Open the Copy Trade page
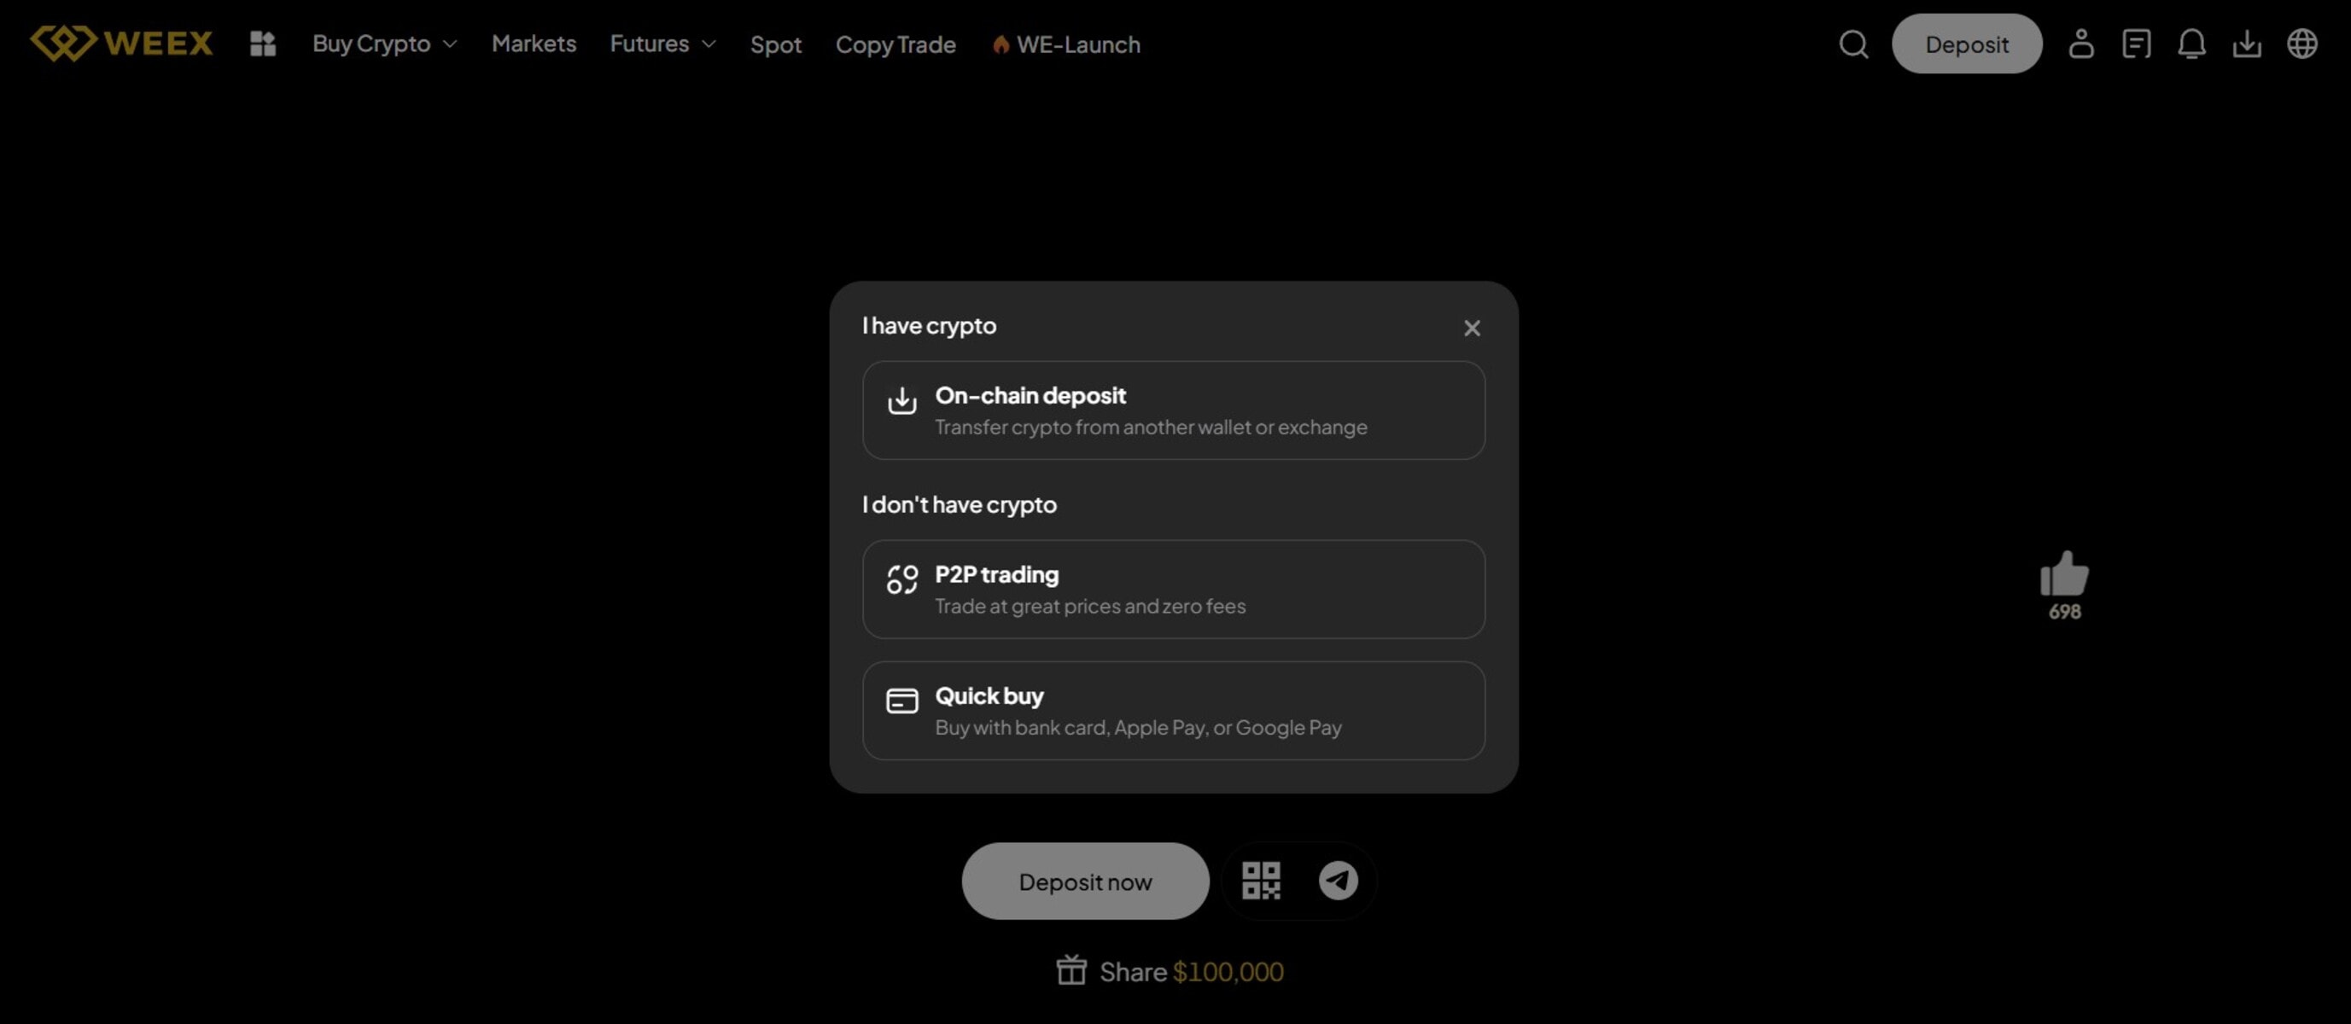The height and width of the screenshot is (1024, 2351). click(895, 44)
